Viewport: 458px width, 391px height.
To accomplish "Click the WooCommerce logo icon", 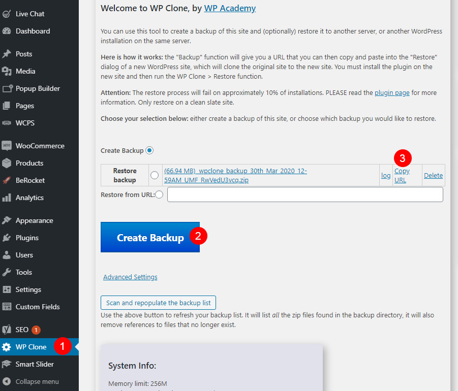I will point(7,146).
